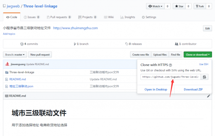This screenshot has height=136, width=215.
Task: Collapse the Clone or download dropdown
Action: [x=198, y=55]
